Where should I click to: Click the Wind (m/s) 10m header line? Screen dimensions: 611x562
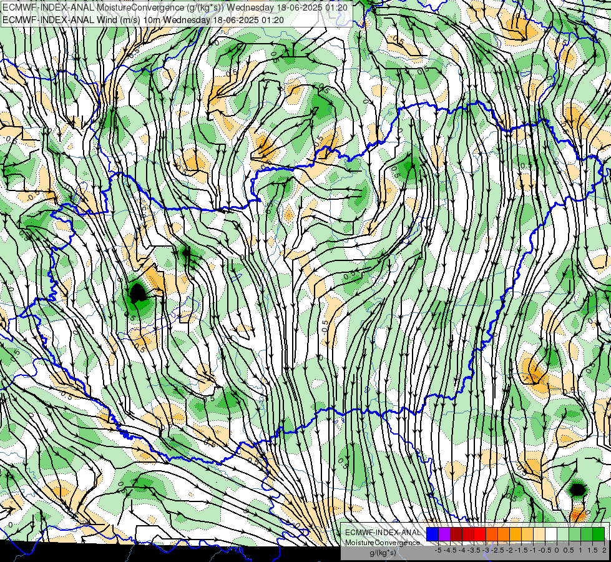[143, 20]
